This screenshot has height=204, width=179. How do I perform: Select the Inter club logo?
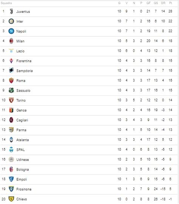(x=11, y=21)
